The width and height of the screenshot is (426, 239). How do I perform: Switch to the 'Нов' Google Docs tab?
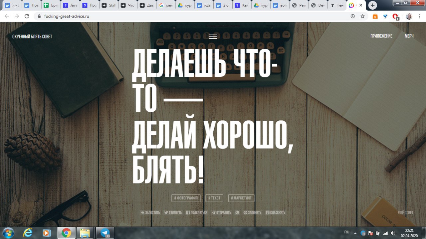pos(31,5)
